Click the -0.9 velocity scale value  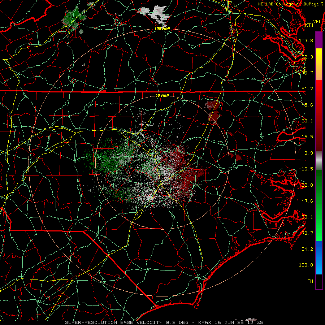tap(307, 153)
